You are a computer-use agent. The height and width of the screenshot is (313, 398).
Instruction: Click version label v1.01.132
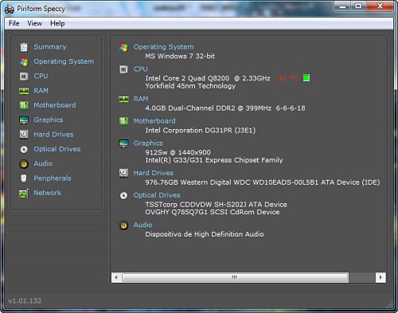(x=25, y=301)
